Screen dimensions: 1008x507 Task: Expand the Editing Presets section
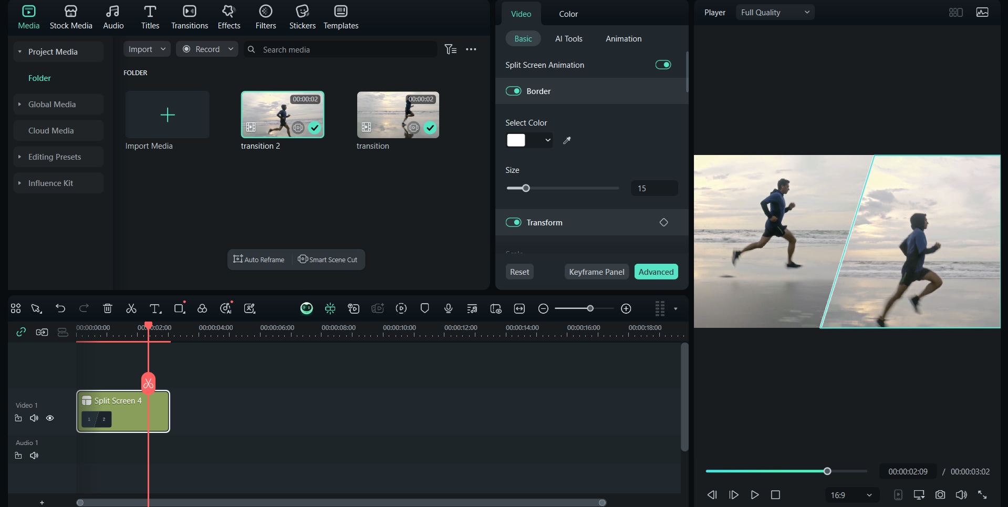[20, 157]
